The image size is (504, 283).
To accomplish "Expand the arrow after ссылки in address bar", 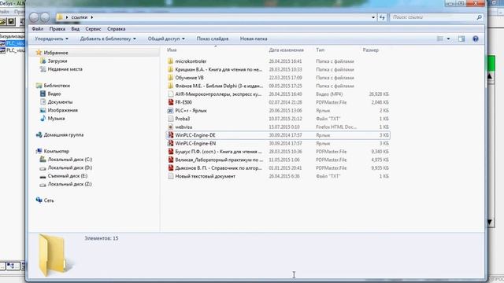I will [92, 17].
